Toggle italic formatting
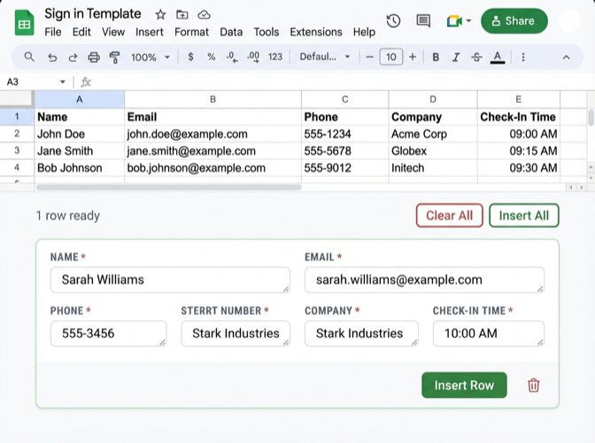The height and width of the screenshot is (443, 595). 456,57
